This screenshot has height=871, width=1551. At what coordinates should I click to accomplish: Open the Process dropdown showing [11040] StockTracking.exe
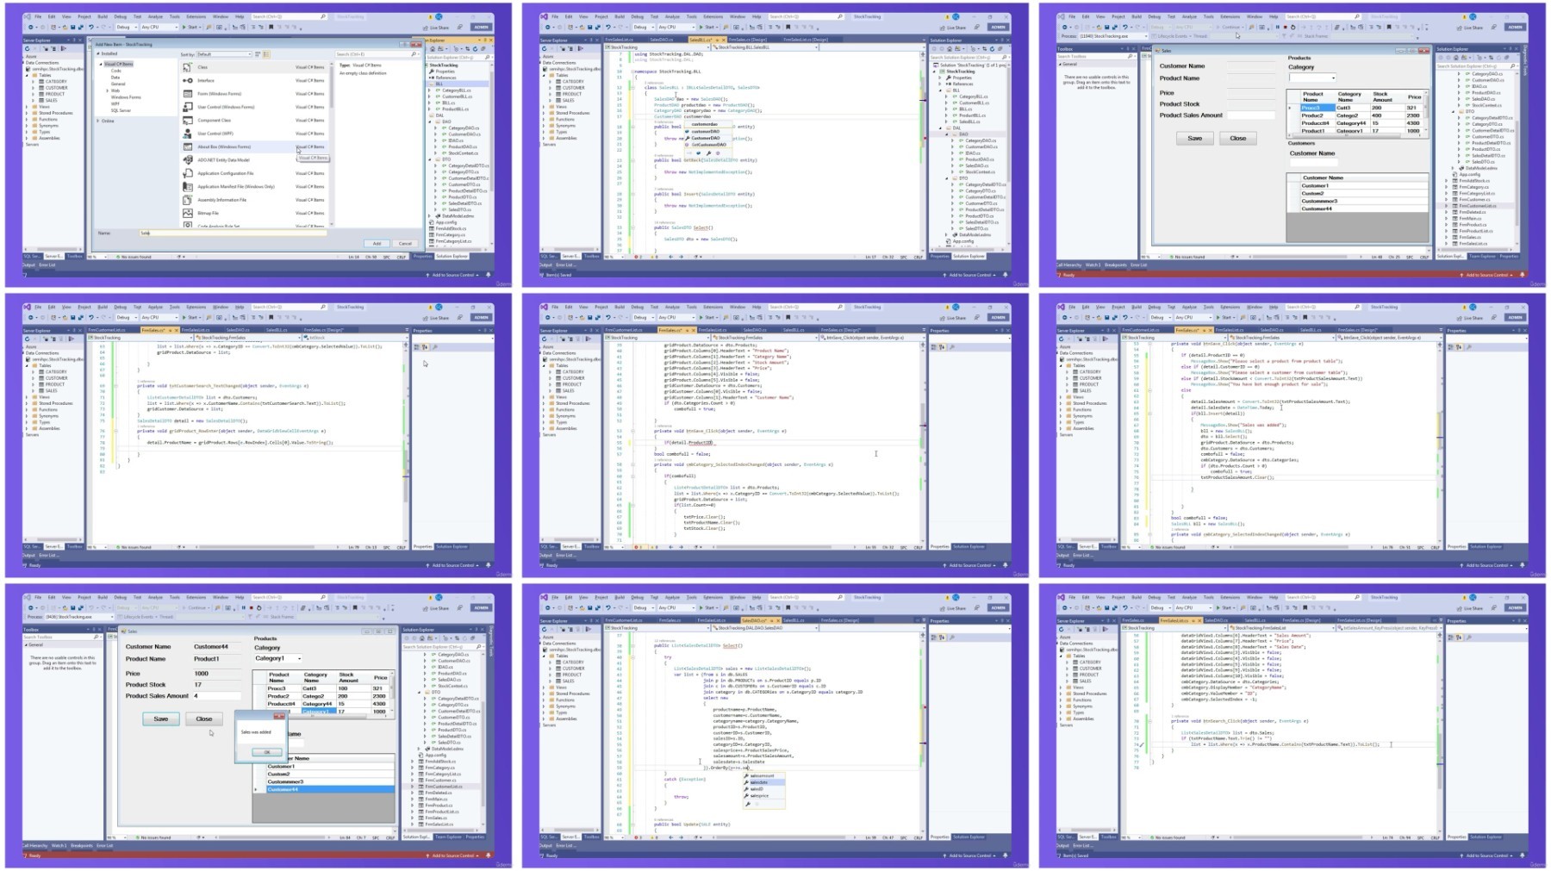click(x=1114, y=36)
